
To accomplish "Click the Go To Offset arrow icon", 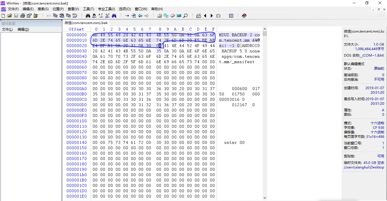I will (127, 16).
